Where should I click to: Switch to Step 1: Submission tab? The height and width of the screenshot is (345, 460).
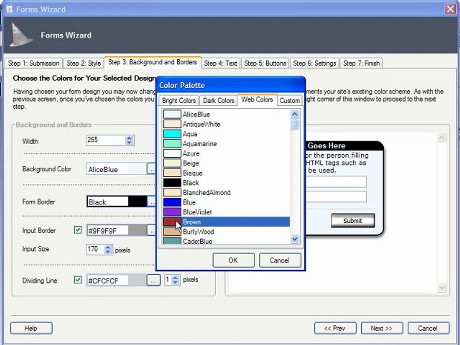tap(34, 63)
